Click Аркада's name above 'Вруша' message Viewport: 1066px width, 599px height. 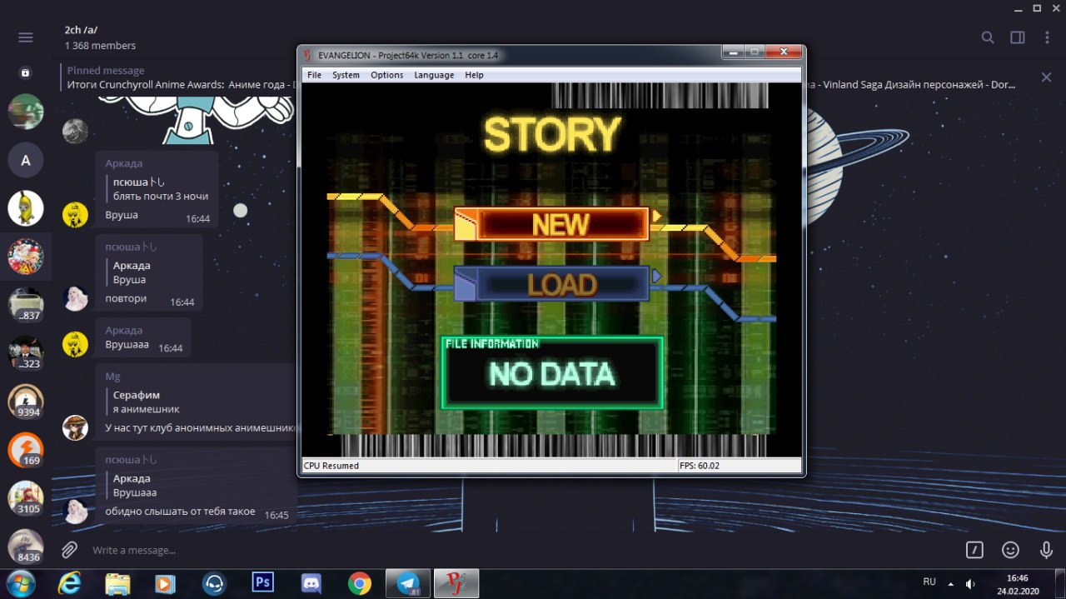(124, 163)
